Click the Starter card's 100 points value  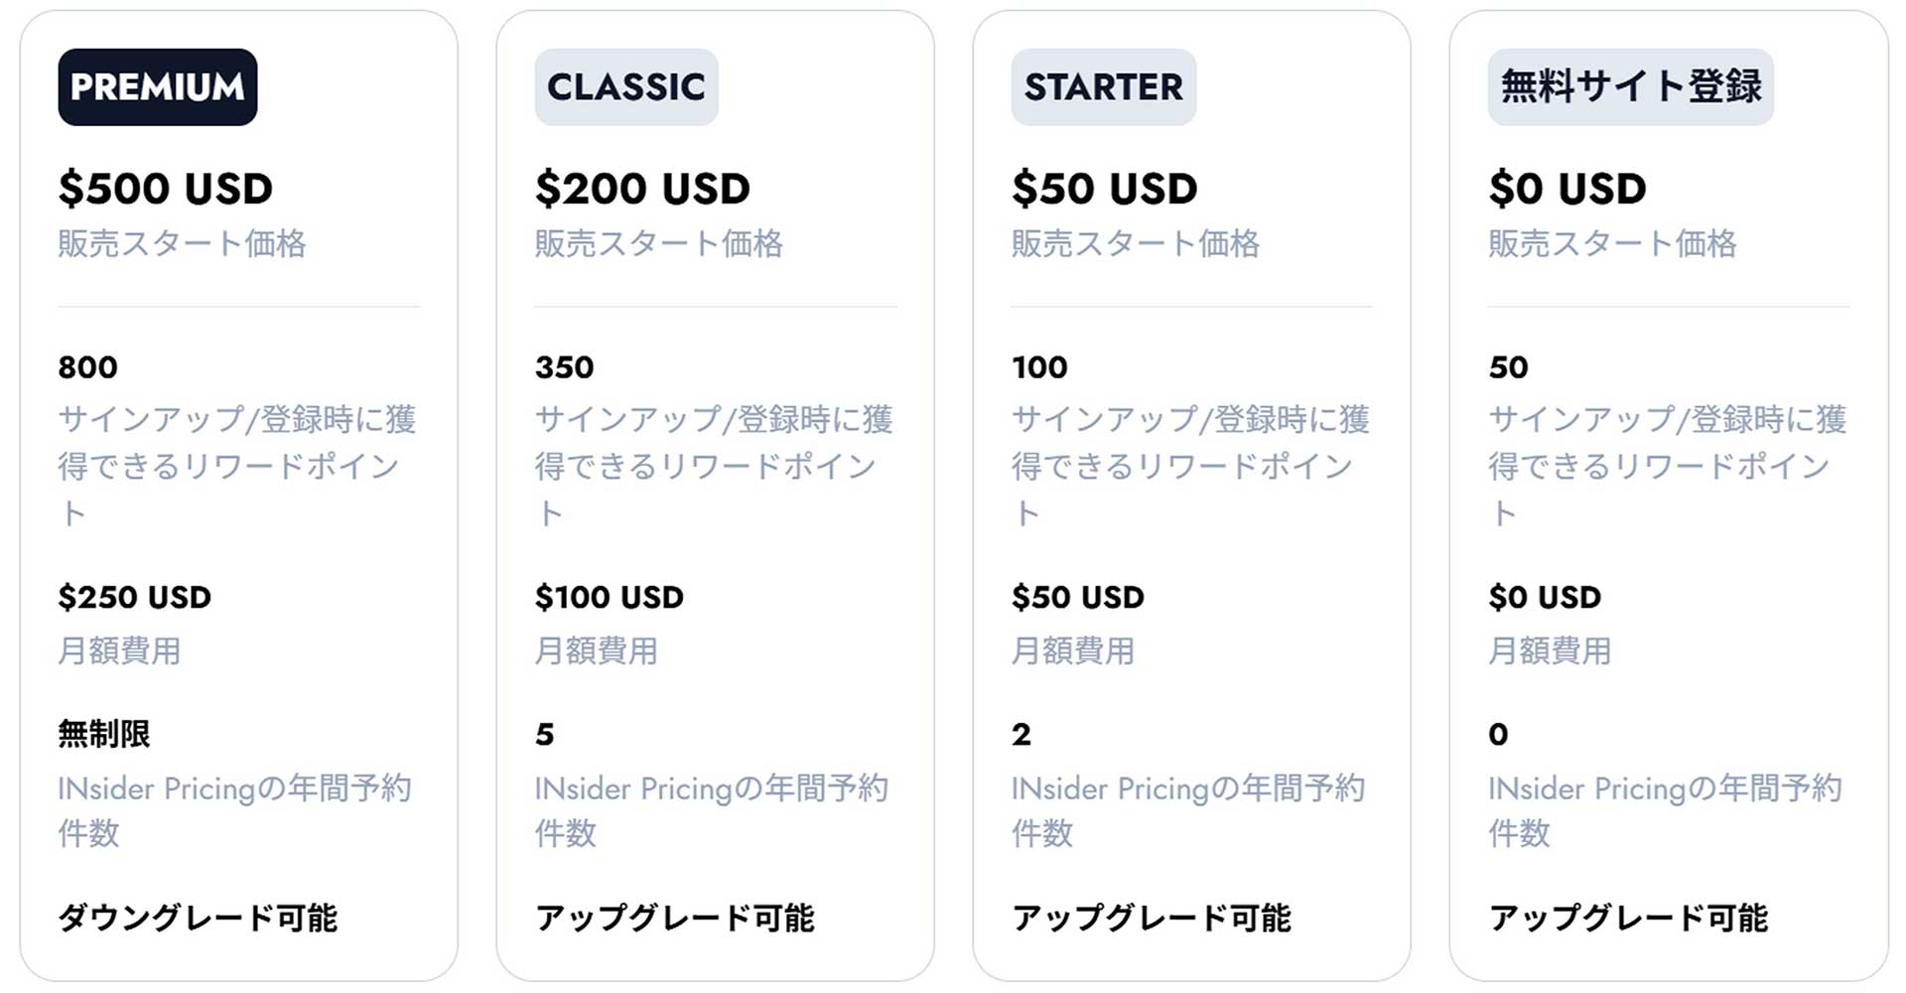tap(1039, 367)
